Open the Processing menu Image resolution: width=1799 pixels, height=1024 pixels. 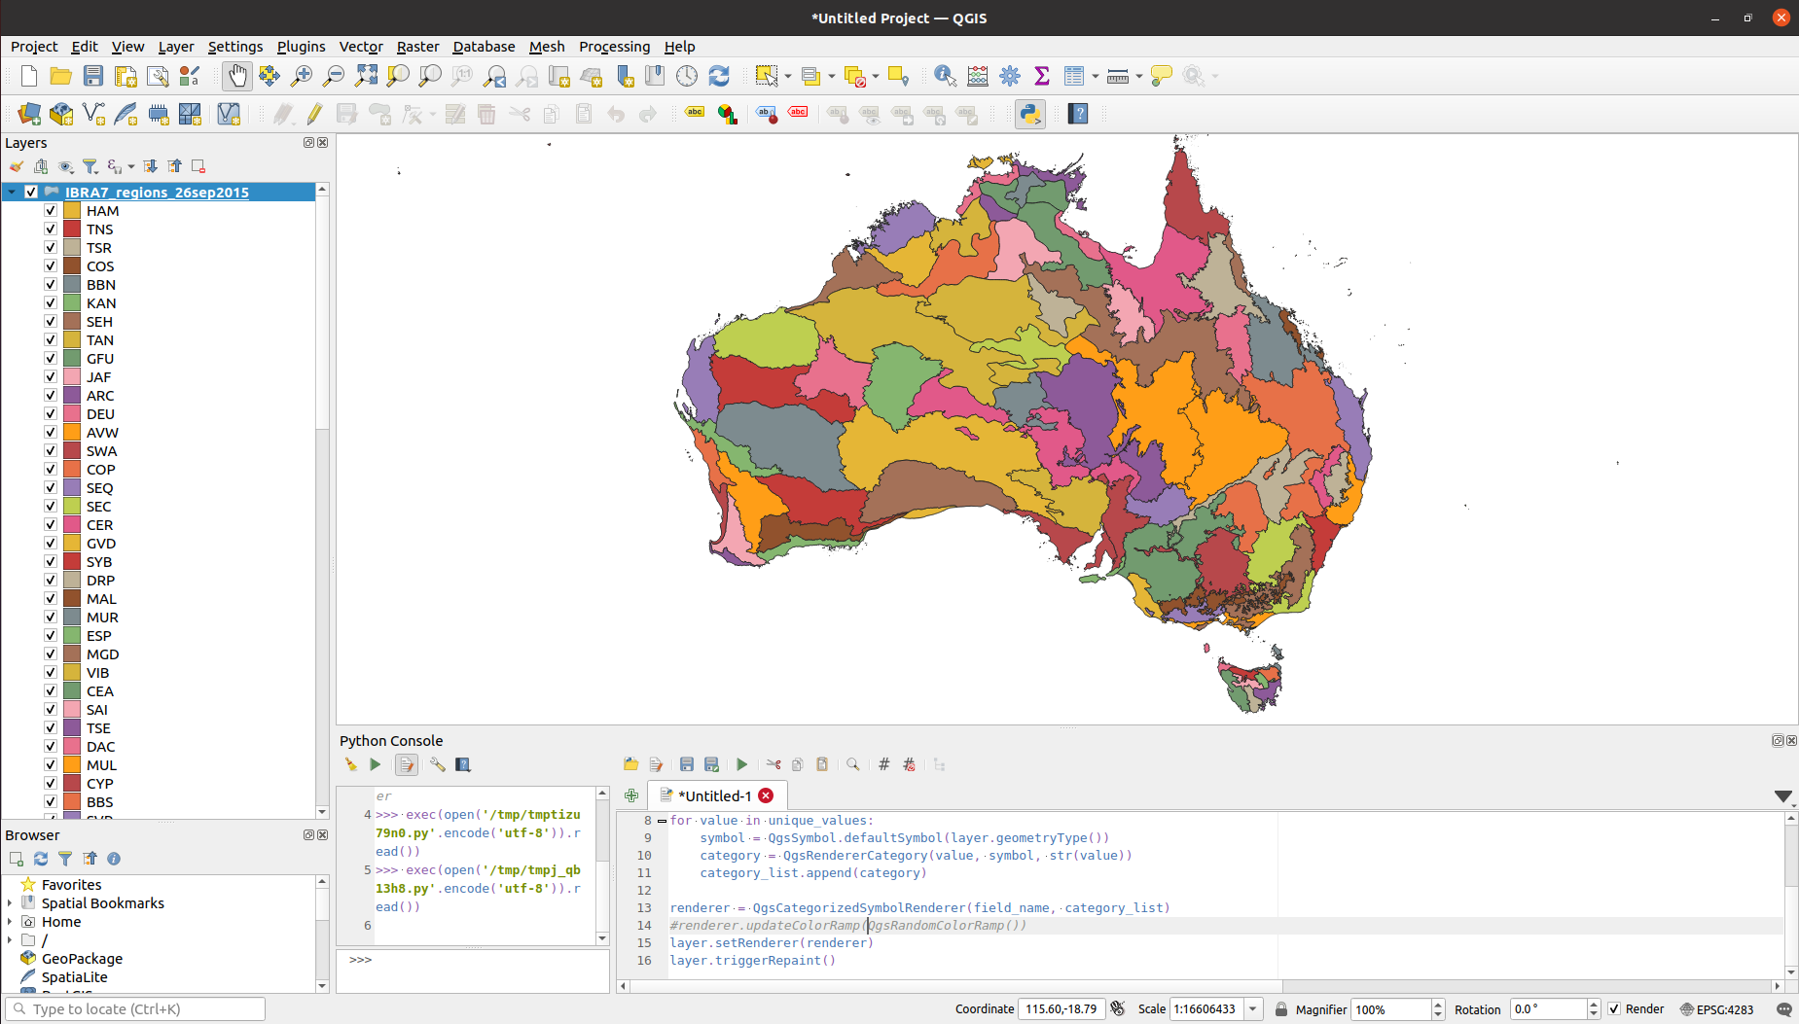[614, 46]
